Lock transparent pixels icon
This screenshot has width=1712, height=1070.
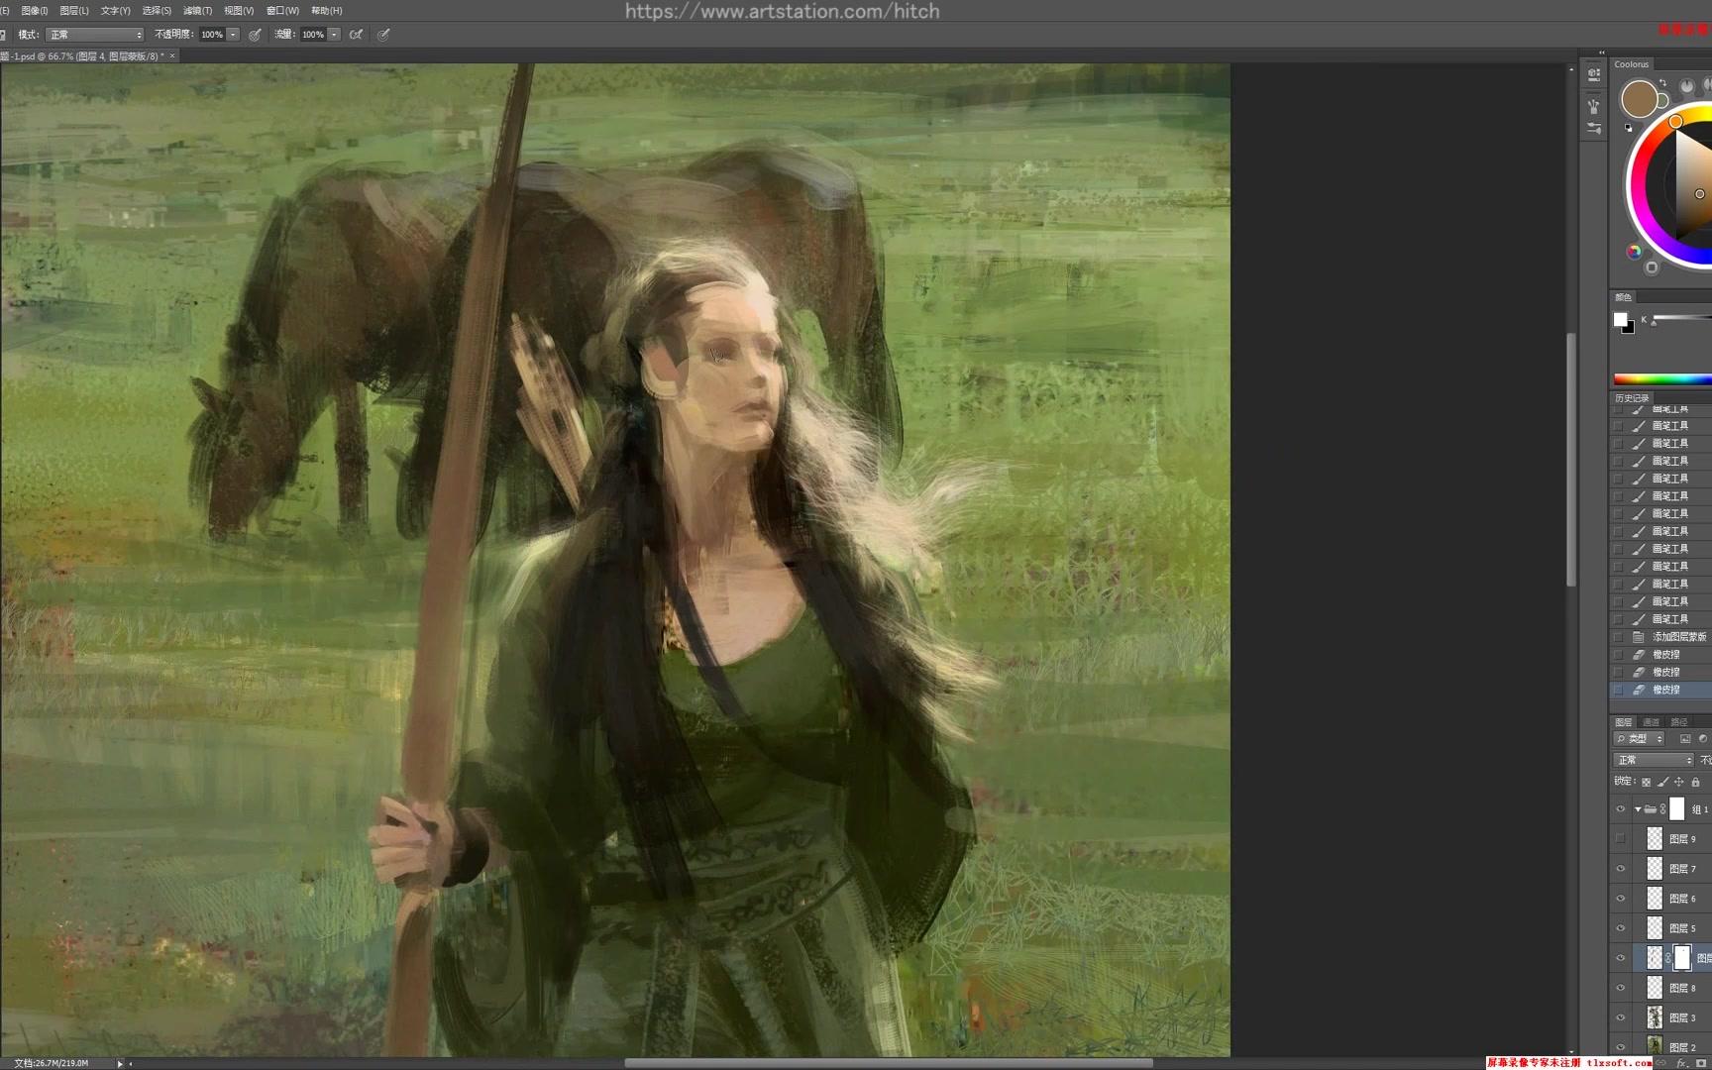(x=1647, y=783)
